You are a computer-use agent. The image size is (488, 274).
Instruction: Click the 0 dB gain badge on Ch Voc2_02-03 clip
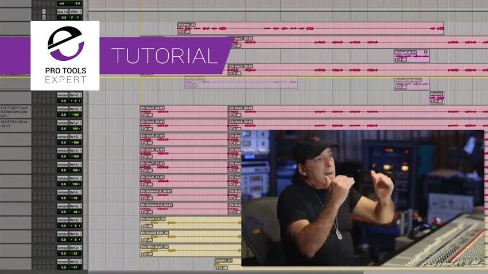coord(237,73)
